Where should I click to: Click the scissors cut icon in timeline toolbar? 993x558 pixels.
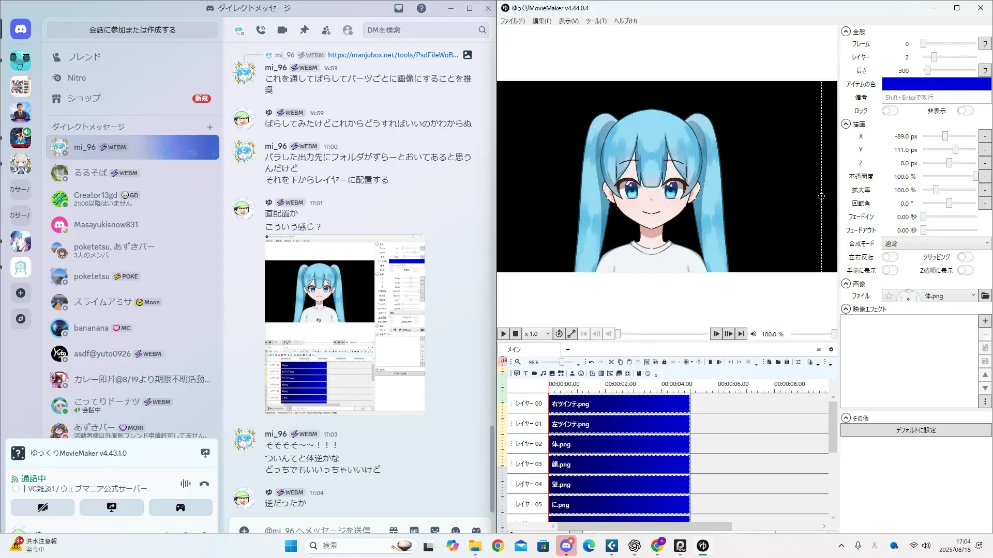[x=611, y=362]
